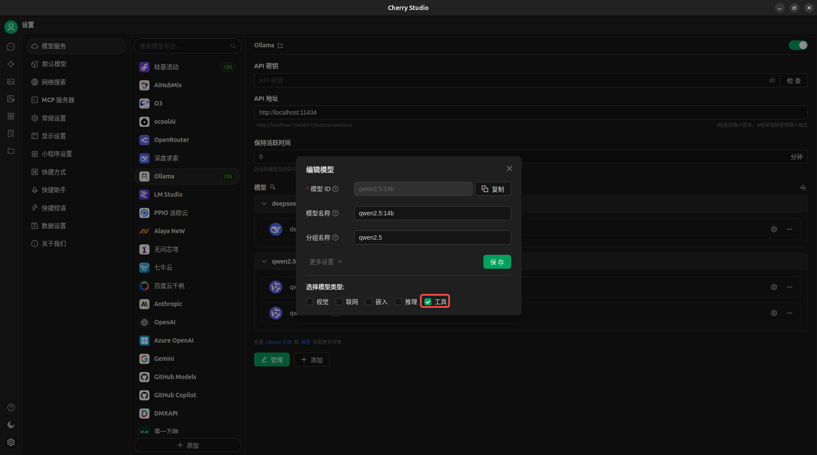817x455 pixels.
Task: Open 模型服务 settings section
Action: (x=76, y=46)
